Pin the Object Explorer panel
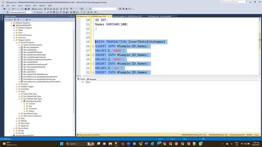This screenshot has height=147, width=262. pos(71,16)
